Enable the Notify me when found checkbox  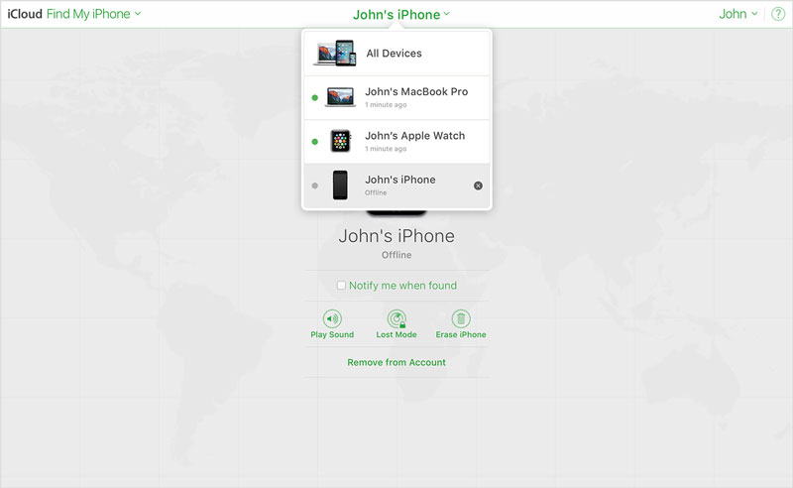[x=341, y=286]
